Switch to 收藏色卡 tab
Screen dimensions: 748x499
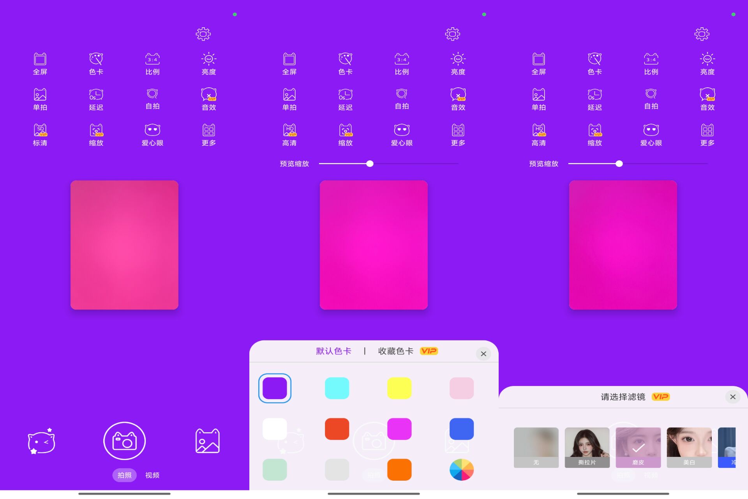[x=396, y=351]
